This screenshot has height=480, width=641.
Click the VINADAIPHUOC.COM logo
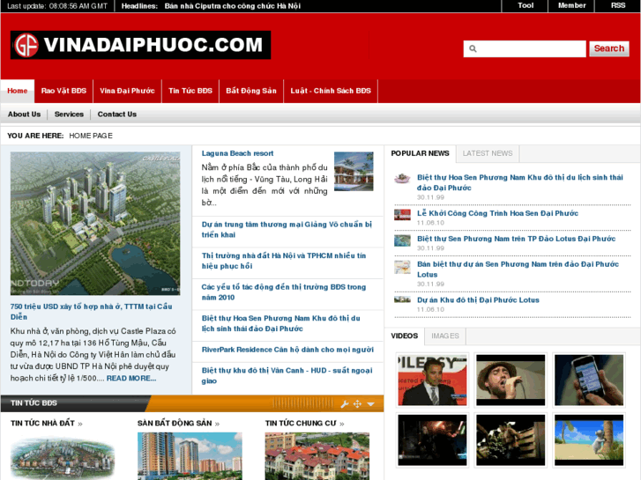click(x=140, y=45)
